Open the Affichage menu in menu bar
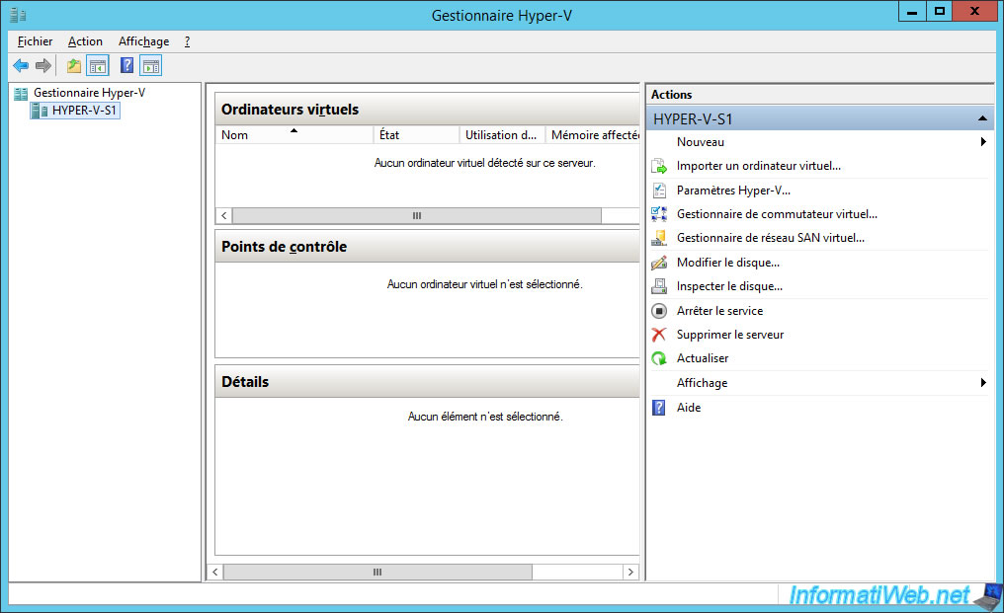This screenshot has height=613, width=1004. point(144,41)
